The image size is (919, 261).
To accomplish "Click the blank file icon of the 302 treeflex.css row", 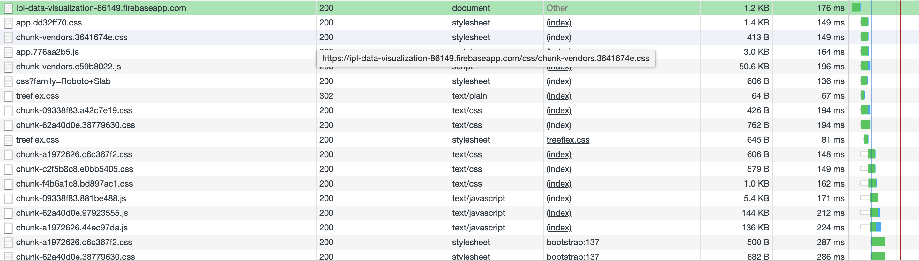I will (8, 96).
